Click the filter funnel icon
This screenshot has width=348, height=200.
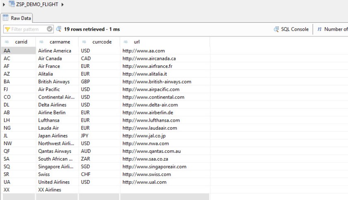click(7, 29)
